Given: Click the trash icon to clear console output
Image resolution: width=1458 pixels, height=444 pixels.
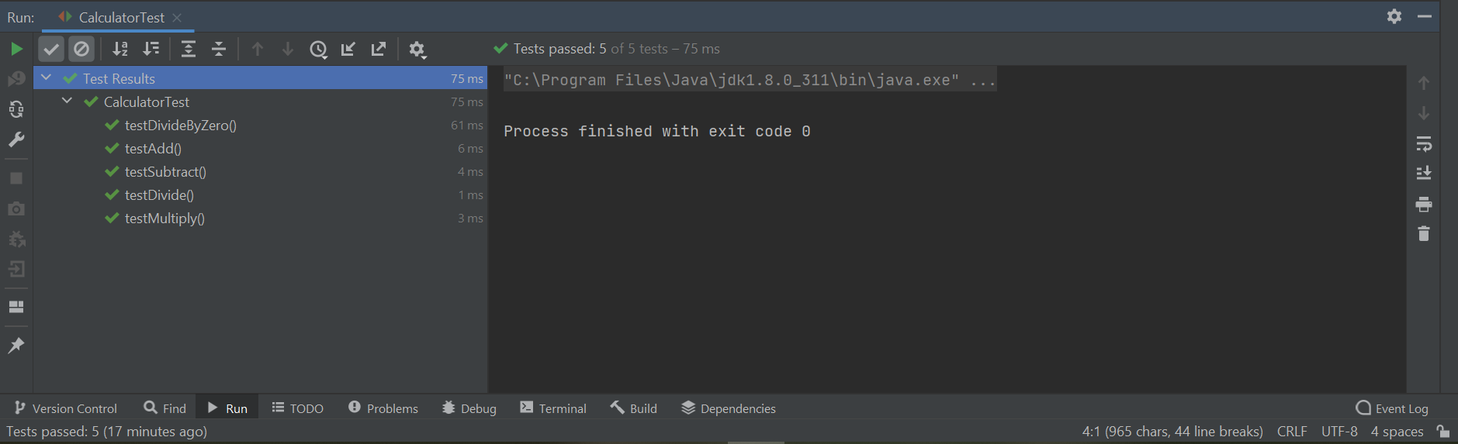Looking at the screenshot, I should [x=1423, y=234].
